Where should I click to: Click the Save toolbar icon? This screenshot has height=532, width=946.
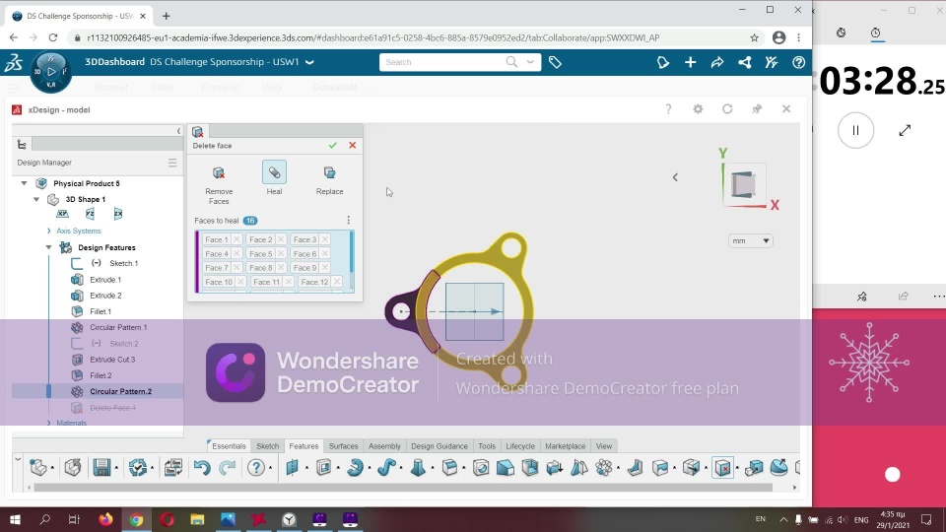tap(101, 467)
